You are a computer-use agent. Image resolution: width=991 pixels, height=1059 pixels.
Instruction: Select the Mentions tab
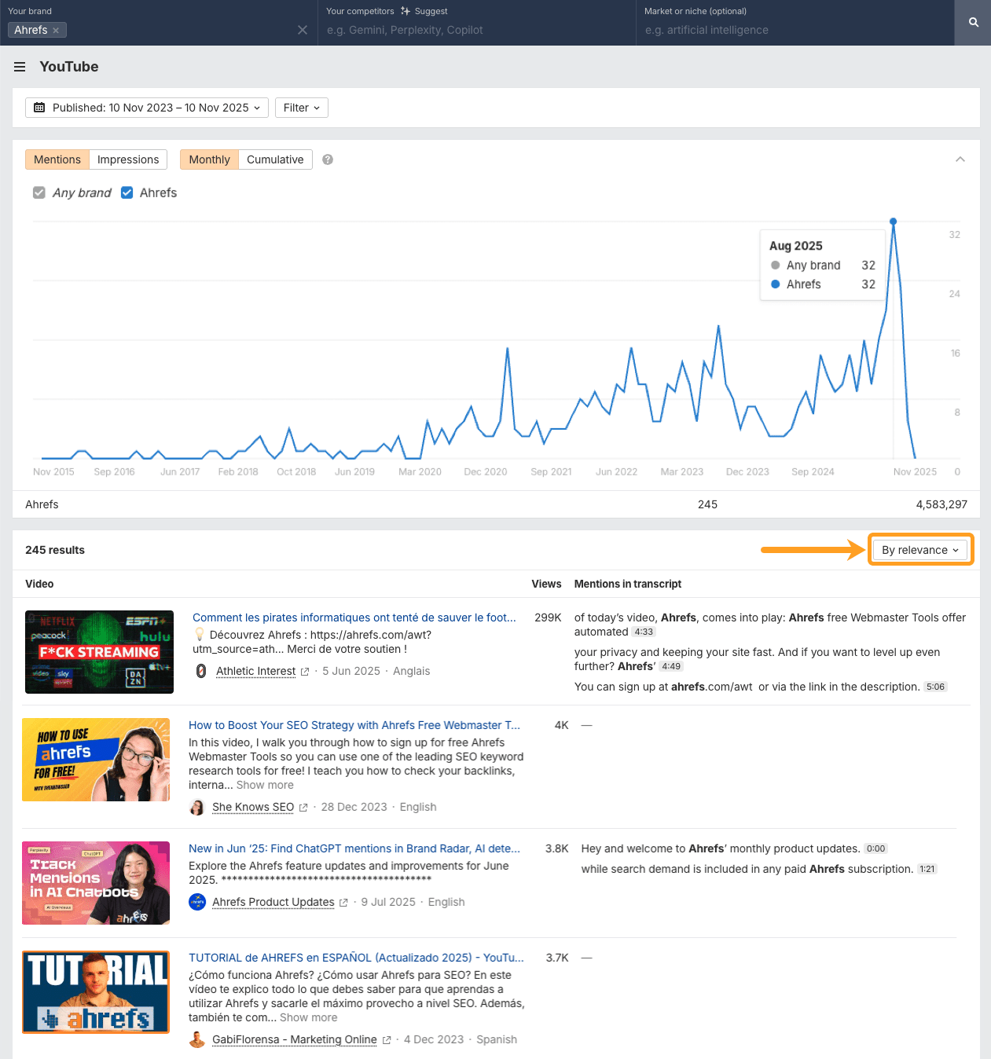[57, 159]
